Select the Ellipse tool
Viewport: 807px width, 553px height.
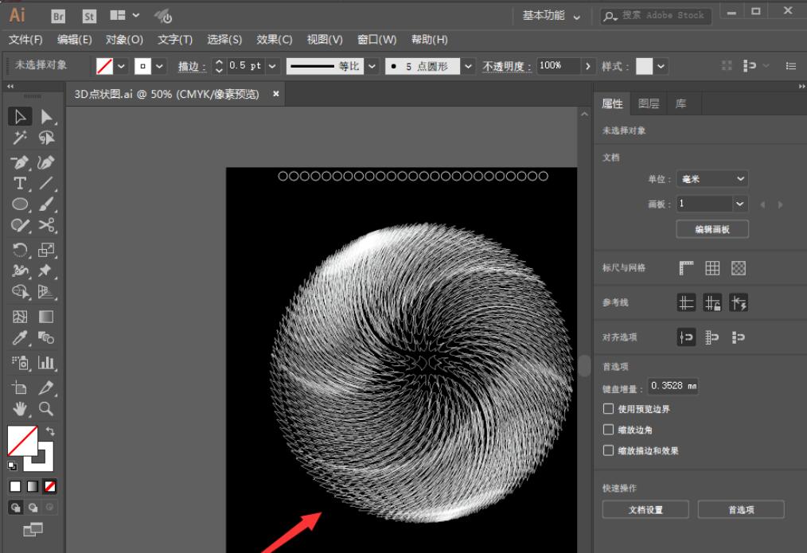20,204
